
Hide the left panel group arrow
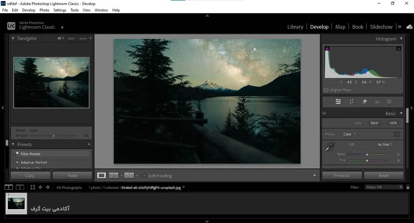coord(2,108)
